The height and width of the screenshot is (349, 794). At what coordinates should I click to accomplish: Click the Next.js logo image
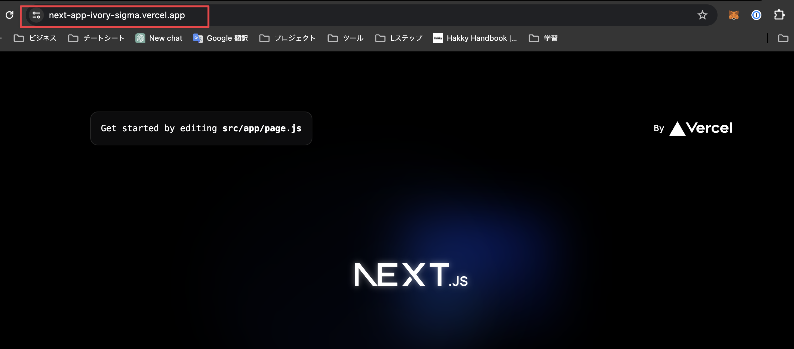pyautogui.click(x=411, y=275)
